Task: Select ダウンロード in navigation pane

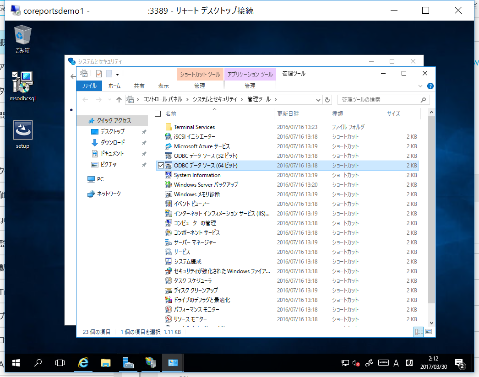Action: tap(112, 143)
